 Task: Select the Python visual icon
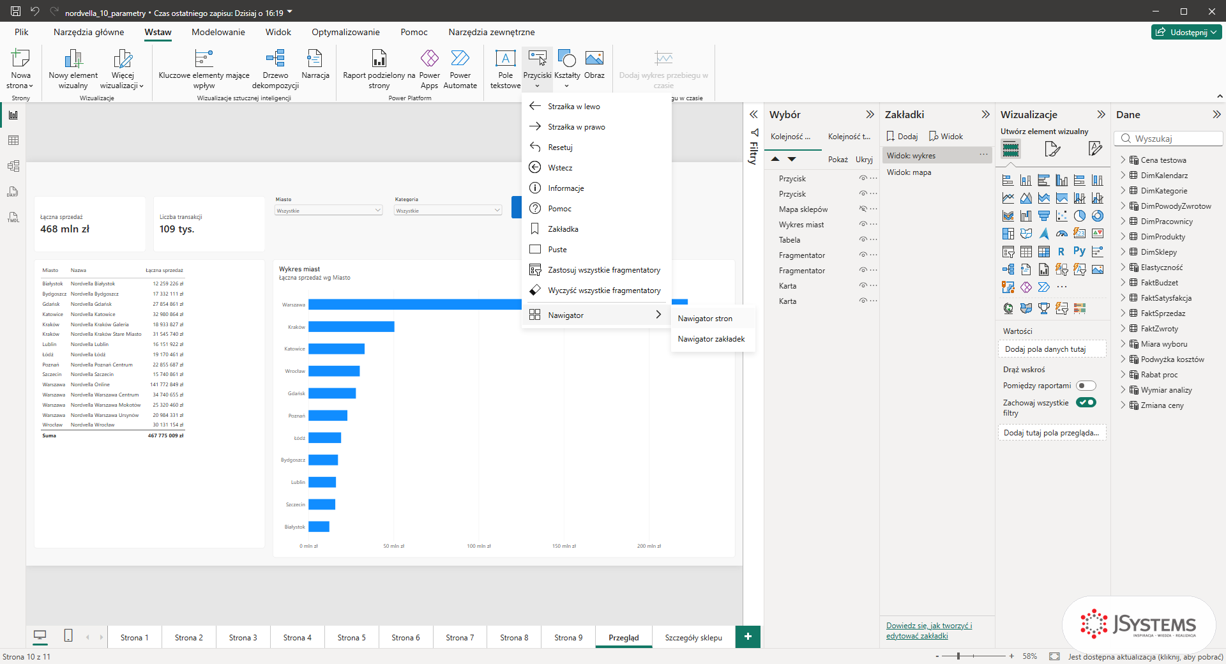[1079, 252]
